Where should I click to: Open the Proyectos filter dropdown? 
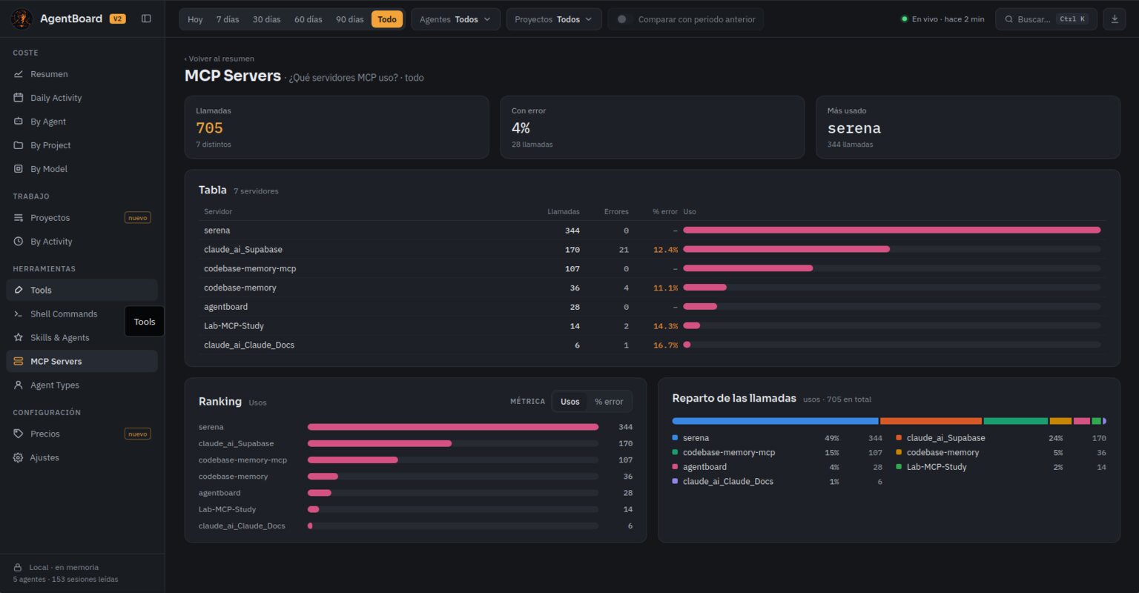coord(553,19)
